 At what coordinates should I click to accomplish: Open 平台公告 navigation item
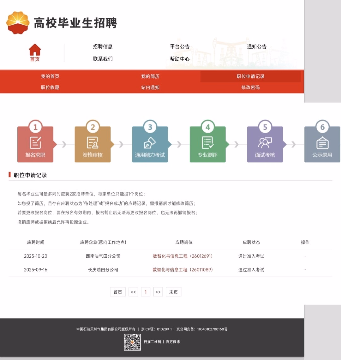(x=180, y=47)
